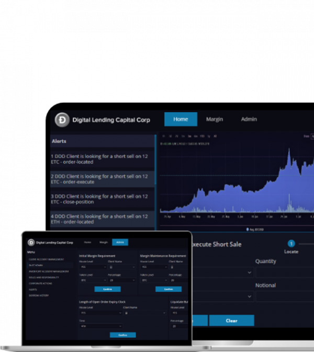
Task: Click the Clear button
Action: point(232,321)
